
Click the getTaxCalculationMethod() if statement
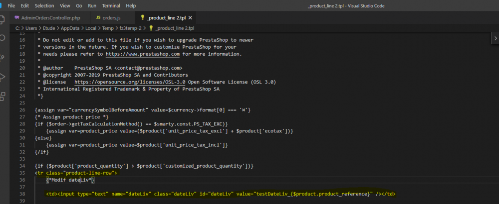click(x=131, y=124)
